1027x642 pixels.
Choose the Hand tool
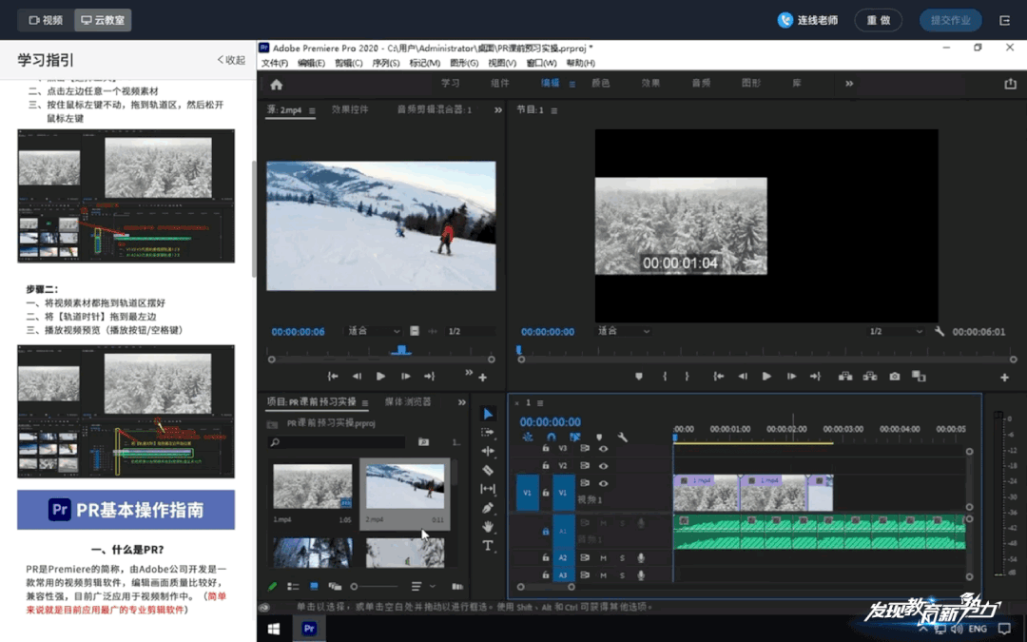click(488, 527)
